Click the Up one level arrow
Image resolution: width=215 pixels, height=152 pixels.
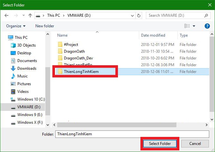click(x=30, y=15)
